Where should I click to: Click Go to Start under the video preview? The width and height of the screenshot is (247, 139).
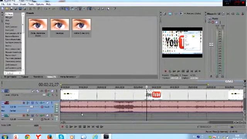pyautogui.click(x=192, y=71)
